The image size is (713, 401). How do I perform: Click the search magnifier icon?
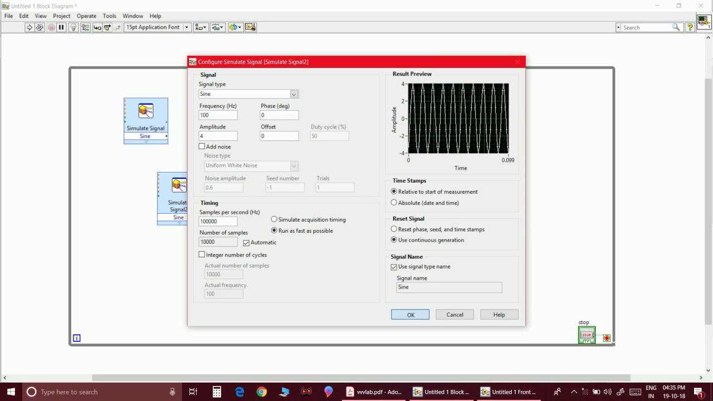pos(676,27)
